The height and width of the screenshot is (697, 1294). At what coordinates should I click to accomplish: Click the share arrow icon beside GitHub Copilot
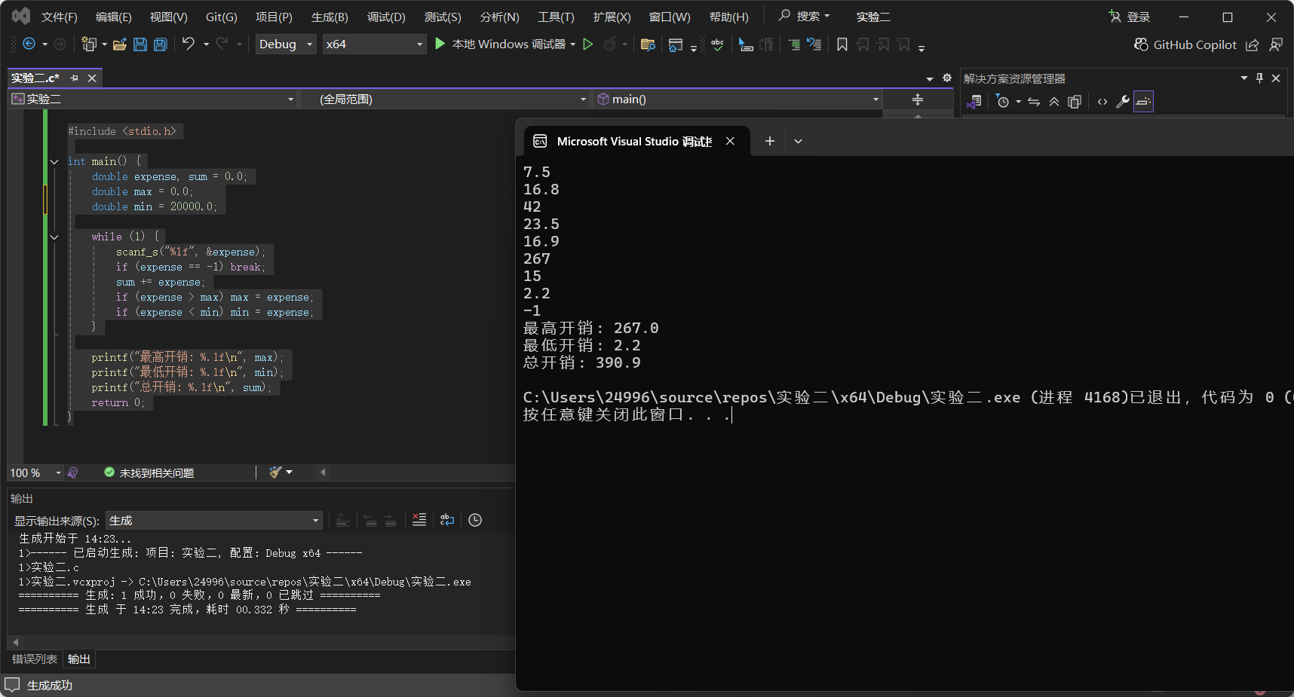point(1252,44)
